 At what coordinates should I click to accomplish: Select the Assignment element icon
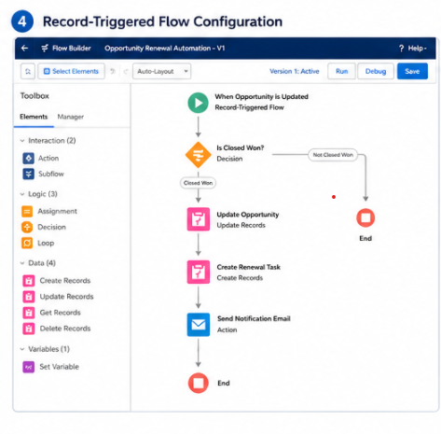(27, 212)
